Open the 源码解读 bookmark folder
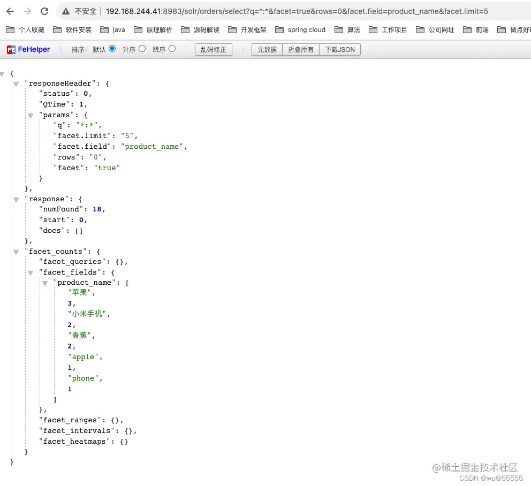The height and width of the screenshot is (486, 531). point(200,30)
